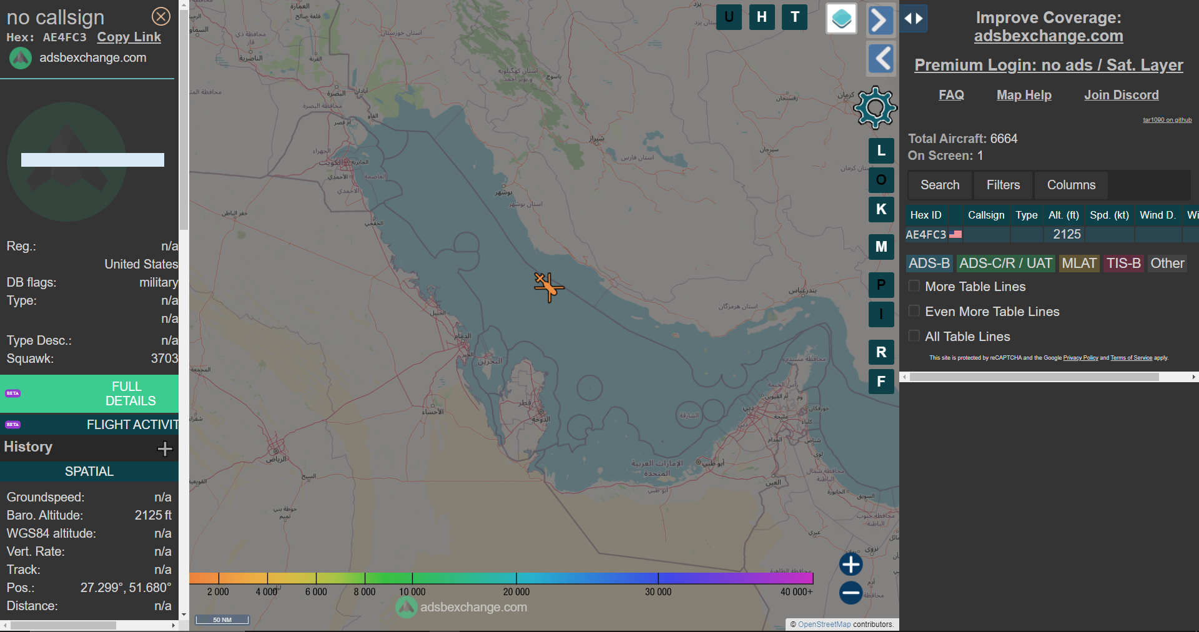
Task: Enable Even More Table Lines checkbox
Action: (x=914, y=311)
